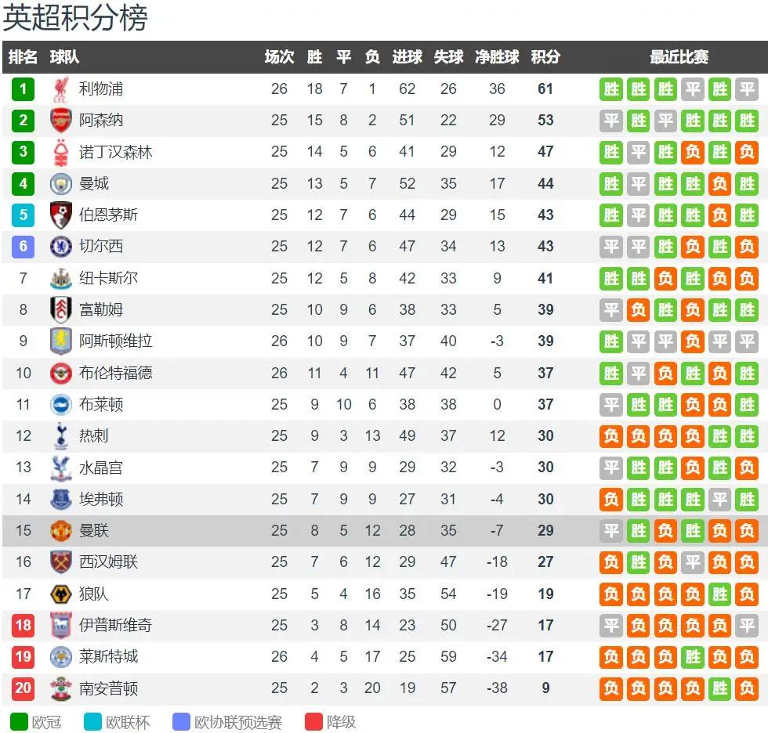Click Liverpool's first recent result 胜 badge
This screenshot has width=768, height=733.
pyautogui.click(x=610, y=89)
